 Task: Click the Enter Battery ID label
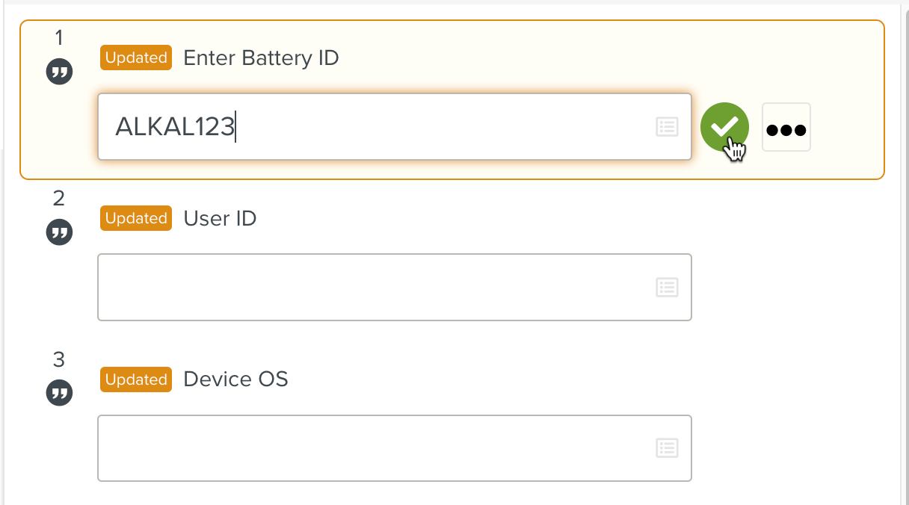[x=261, y=58]
